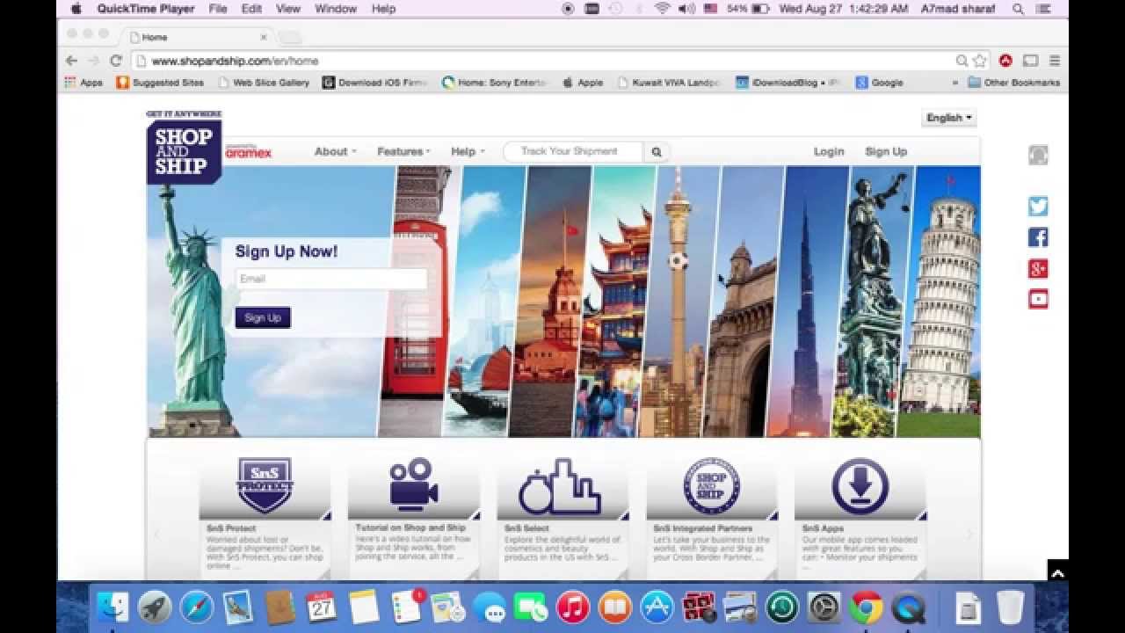Click the Shop and Ship logo
1125x633 pixels.
point(184,147)
